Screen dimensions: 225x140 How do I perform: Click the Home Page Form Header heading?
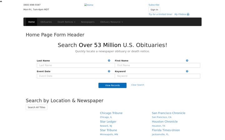click(x=55, y=35)
